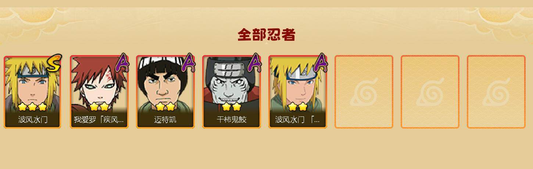Choose the 迈特凯 ninja card
533x169 pixels.
pos(165,91)
